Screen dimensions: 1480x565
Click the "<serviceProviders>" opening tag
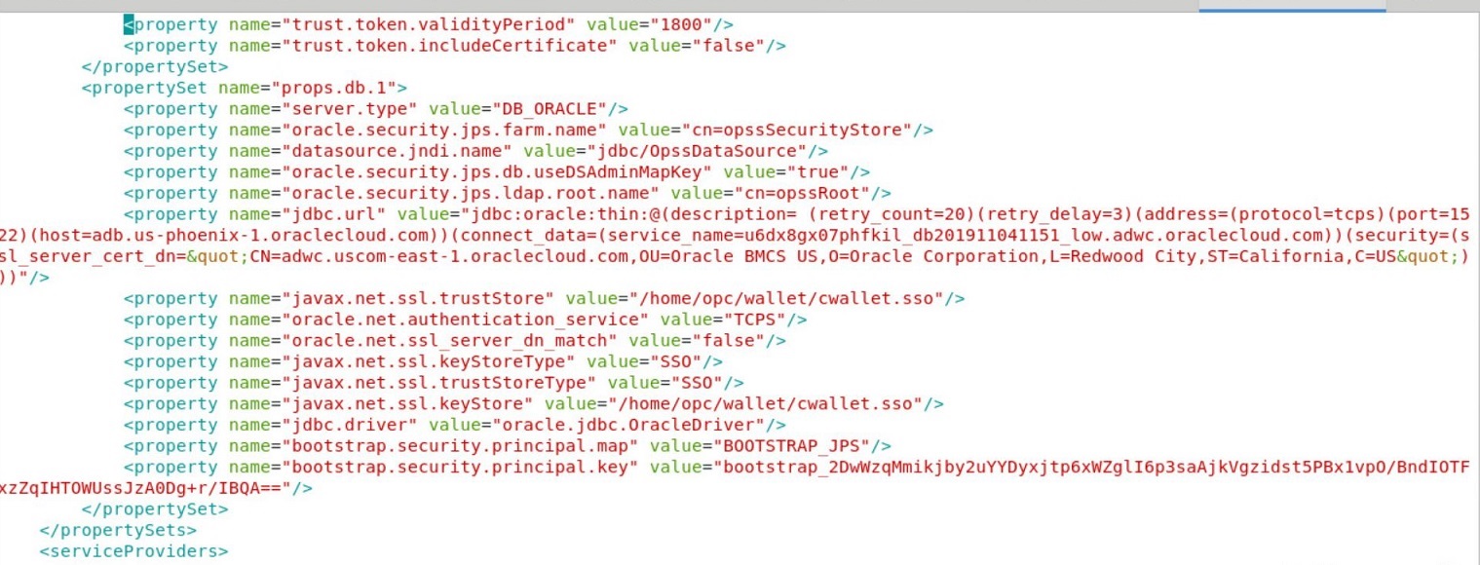coord(133,551)
